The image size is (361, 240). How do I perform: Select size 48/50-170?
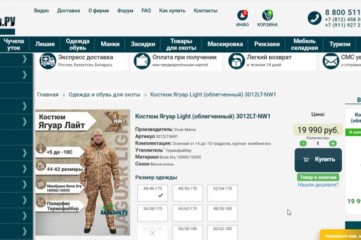pos(188,193)
